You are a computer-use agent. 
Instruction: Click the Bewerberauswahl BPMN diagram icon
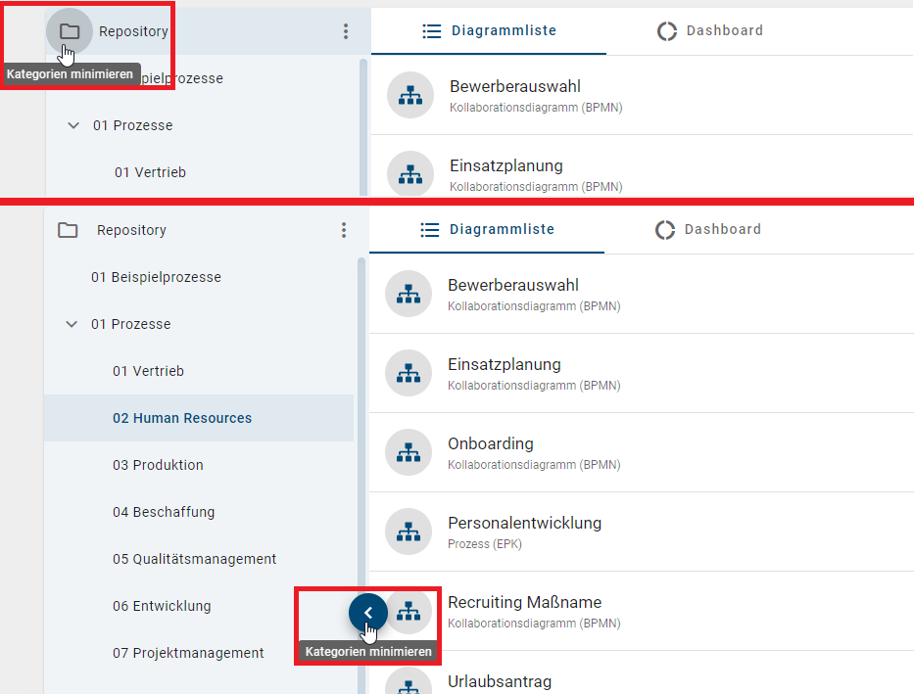pos(409,294)
